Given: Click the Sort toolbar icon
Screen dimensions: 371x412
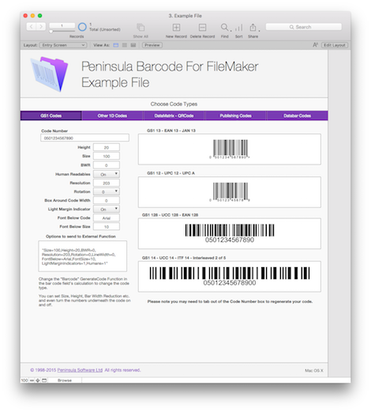Looking at the screenshot, I should pyautogui.click(x=238, y=28).
